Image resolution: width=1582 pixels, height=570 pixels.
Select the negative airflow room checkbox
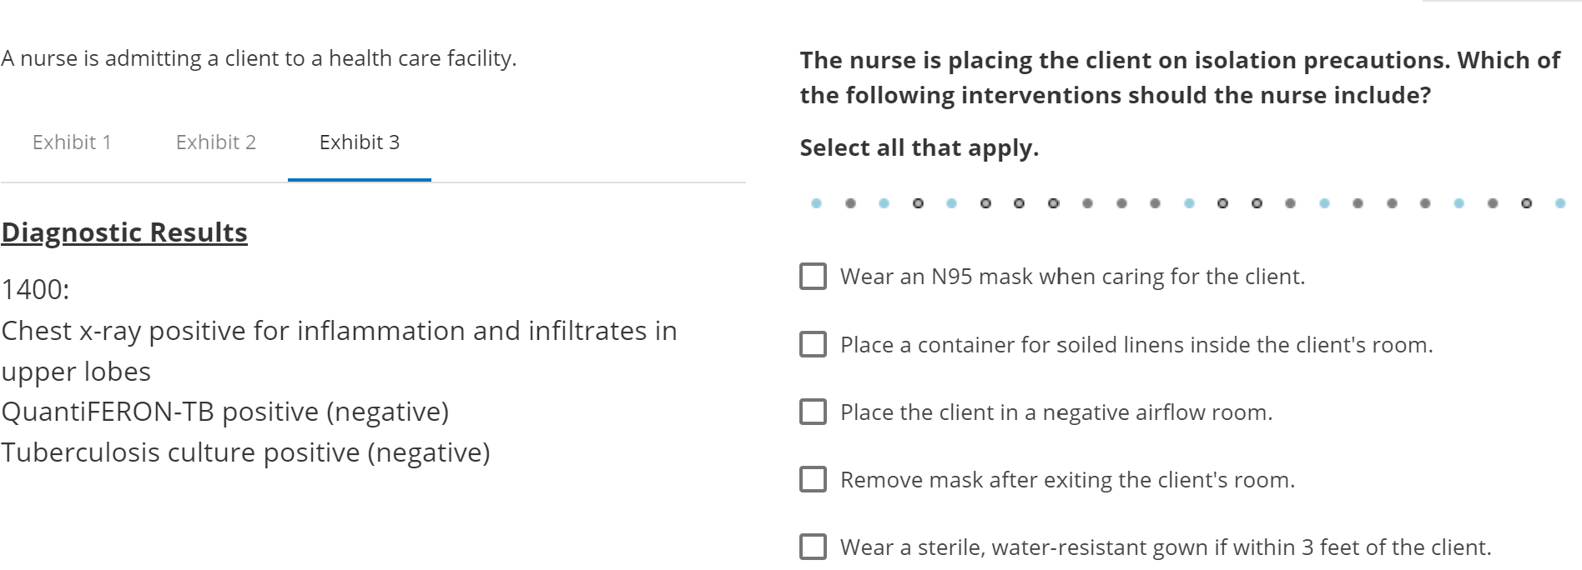click(813, 412)
